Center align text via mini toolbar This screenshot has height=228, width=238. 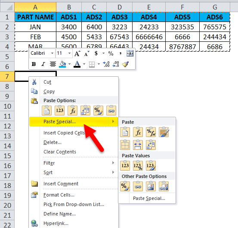coord(53,64)
